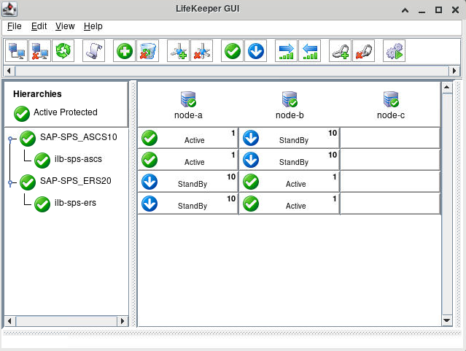Click the Create Comm Path icon
466x351 pixels.
tap(179, 51)
